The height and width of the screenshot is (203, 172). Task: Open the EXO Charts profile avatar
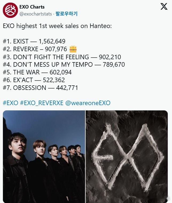[x=10, y=10]
